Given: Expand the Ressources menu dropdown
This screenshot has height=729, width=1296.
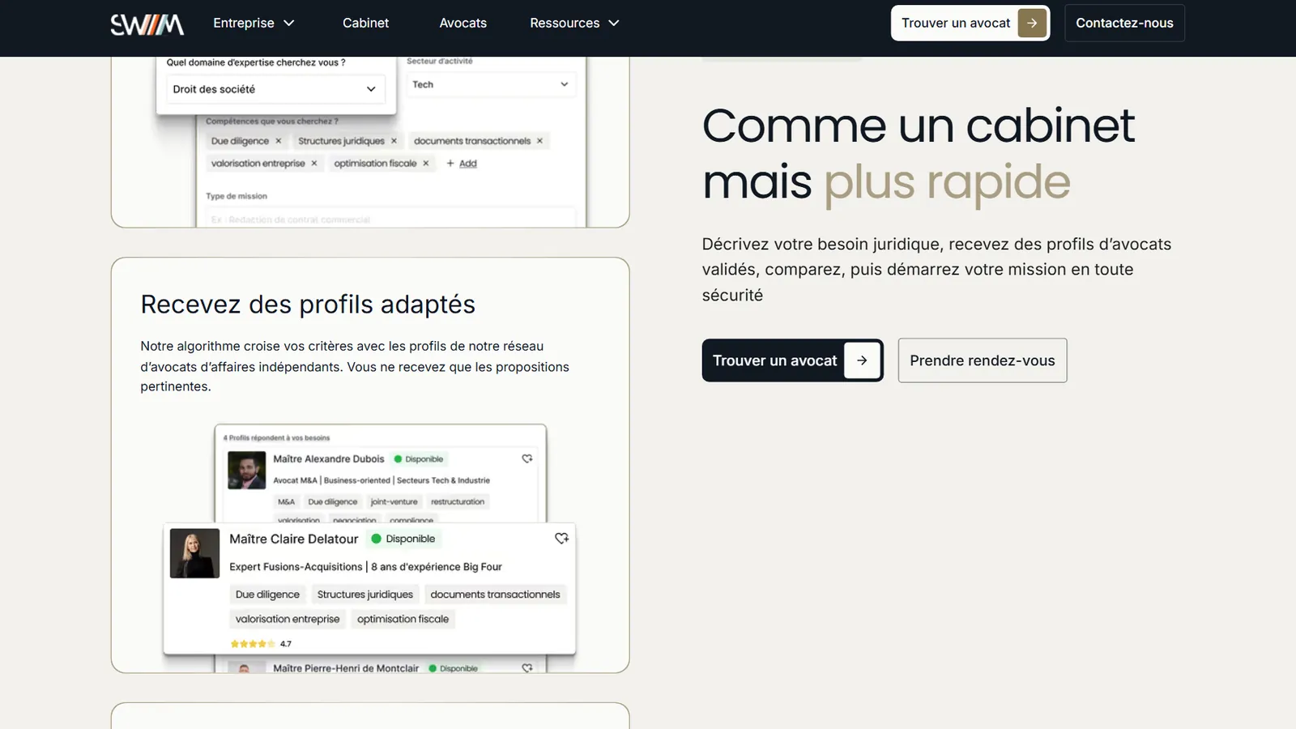Looking at the screenshot, I should tap(574, 23).
